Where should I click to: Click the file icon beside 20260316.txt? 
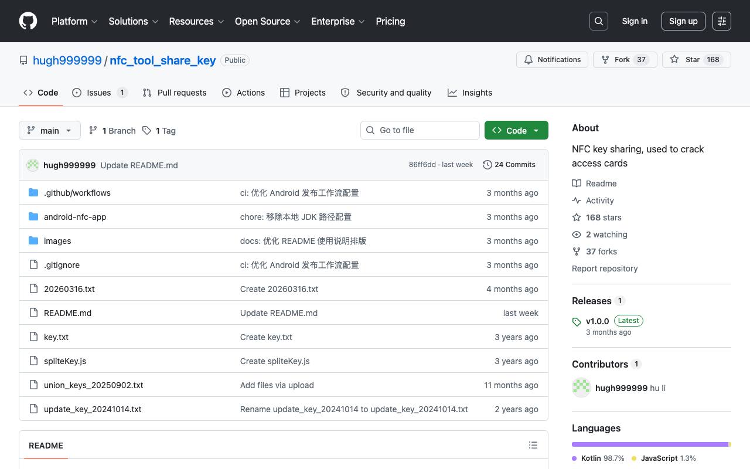coord(33,289)
